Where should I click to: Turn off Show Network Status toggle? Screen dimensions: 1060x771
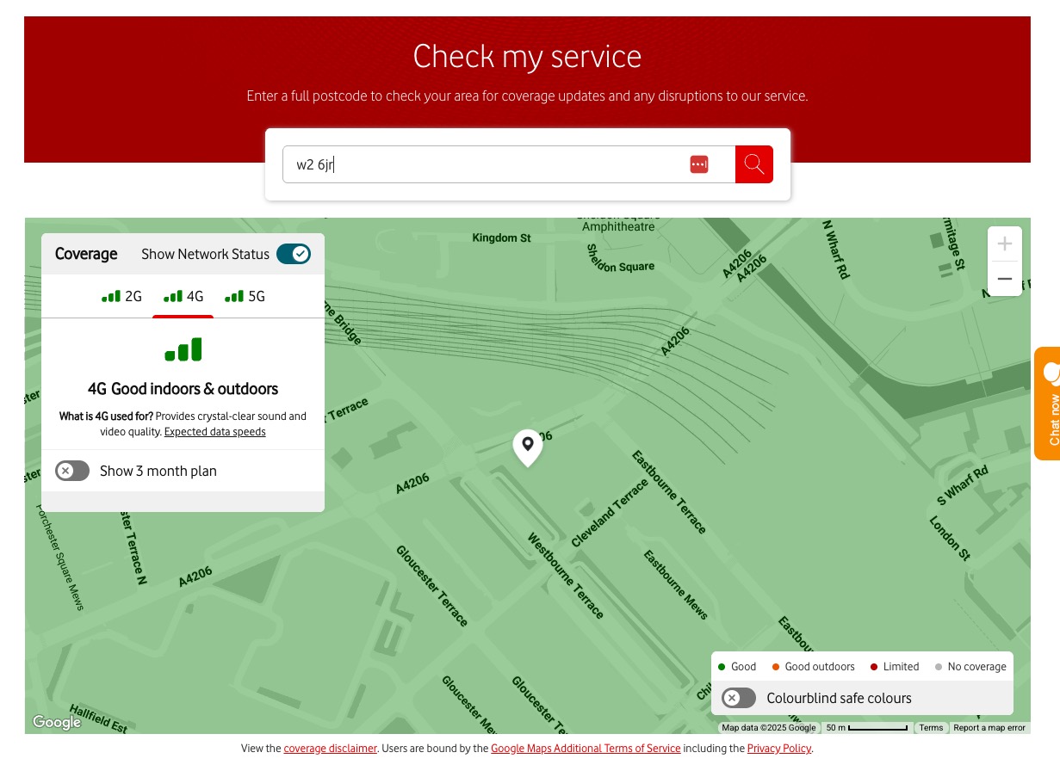click(x=294, y=254)
